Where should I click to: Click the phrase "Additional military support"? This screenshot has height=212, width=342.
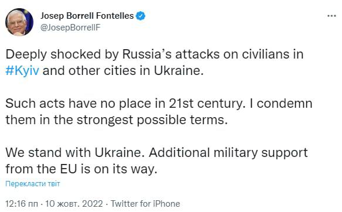click(x=228, y=153)
